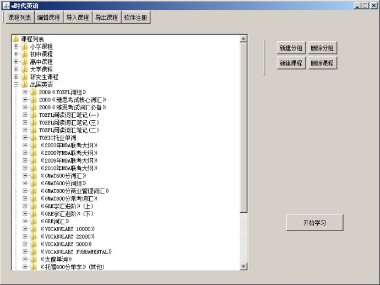The image size is (380, 285).
Task: Click folder icon of 2009《雅思考试核心词汇》
Action: pyautogui.click(x=34, y=99)
